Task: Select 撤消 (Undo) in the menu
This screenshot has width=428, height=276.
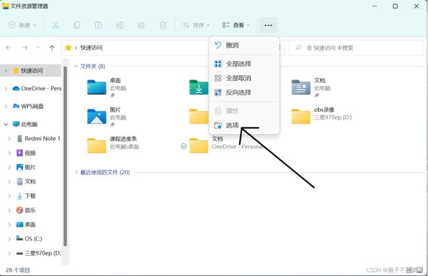Action: click(244, 45)
